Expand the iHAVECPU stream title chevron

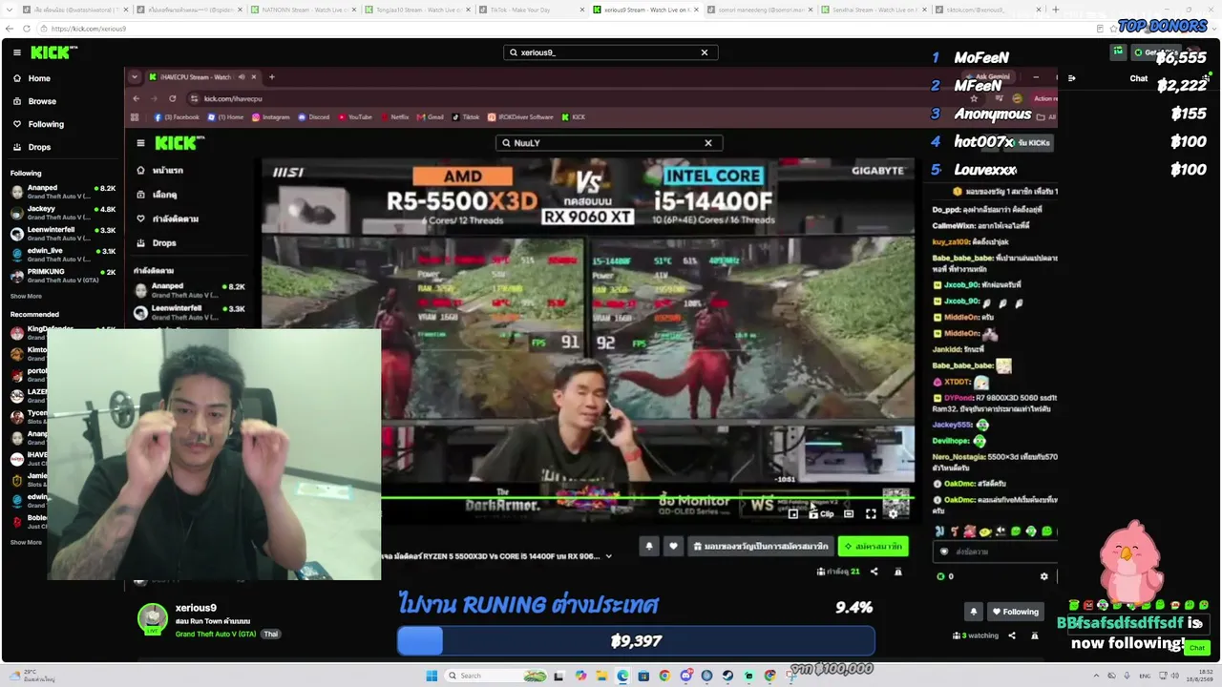tap(608, 556)
